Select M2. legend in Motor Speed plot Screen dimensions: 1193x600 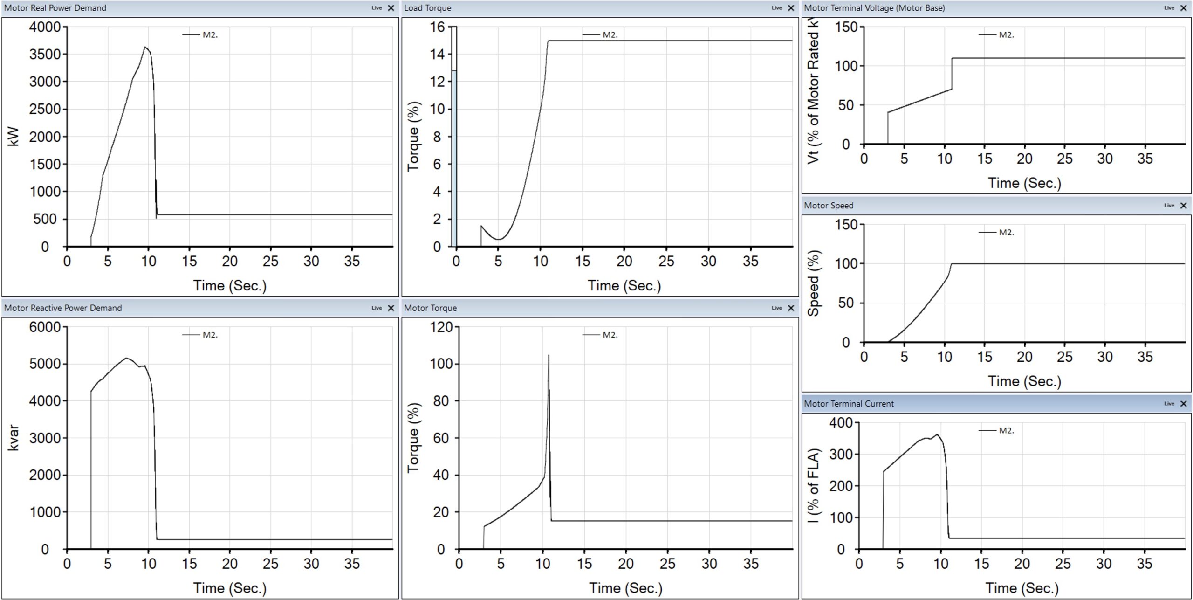(x=996, y=233)
